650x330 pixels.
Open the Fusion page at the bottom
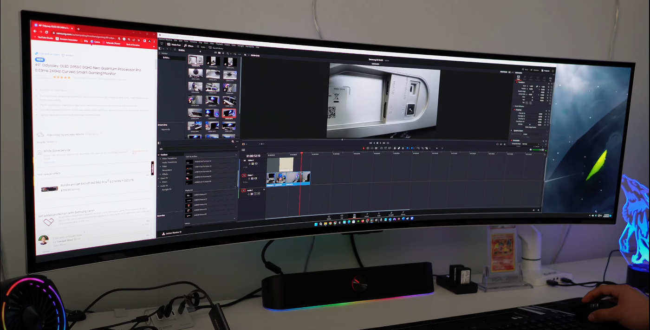pyautogui.click(x=366, y=215)
